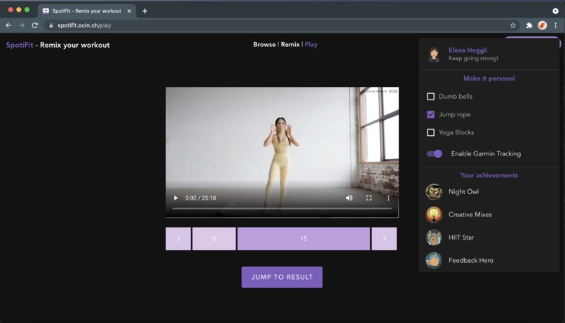Disable the Enable Garmin Tracking switch
The image size is (565, 323).
pyautogui.click(x=434, y=153)
